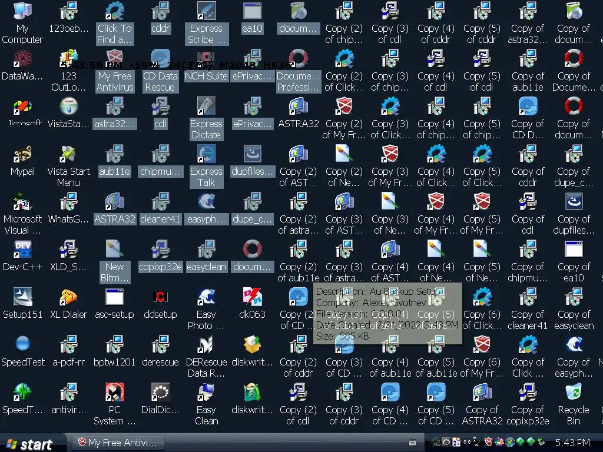This screenshot has width=603, height=452.
Task: Open the DERescue Data Recovery icon
Action: [x=206, y=345]
